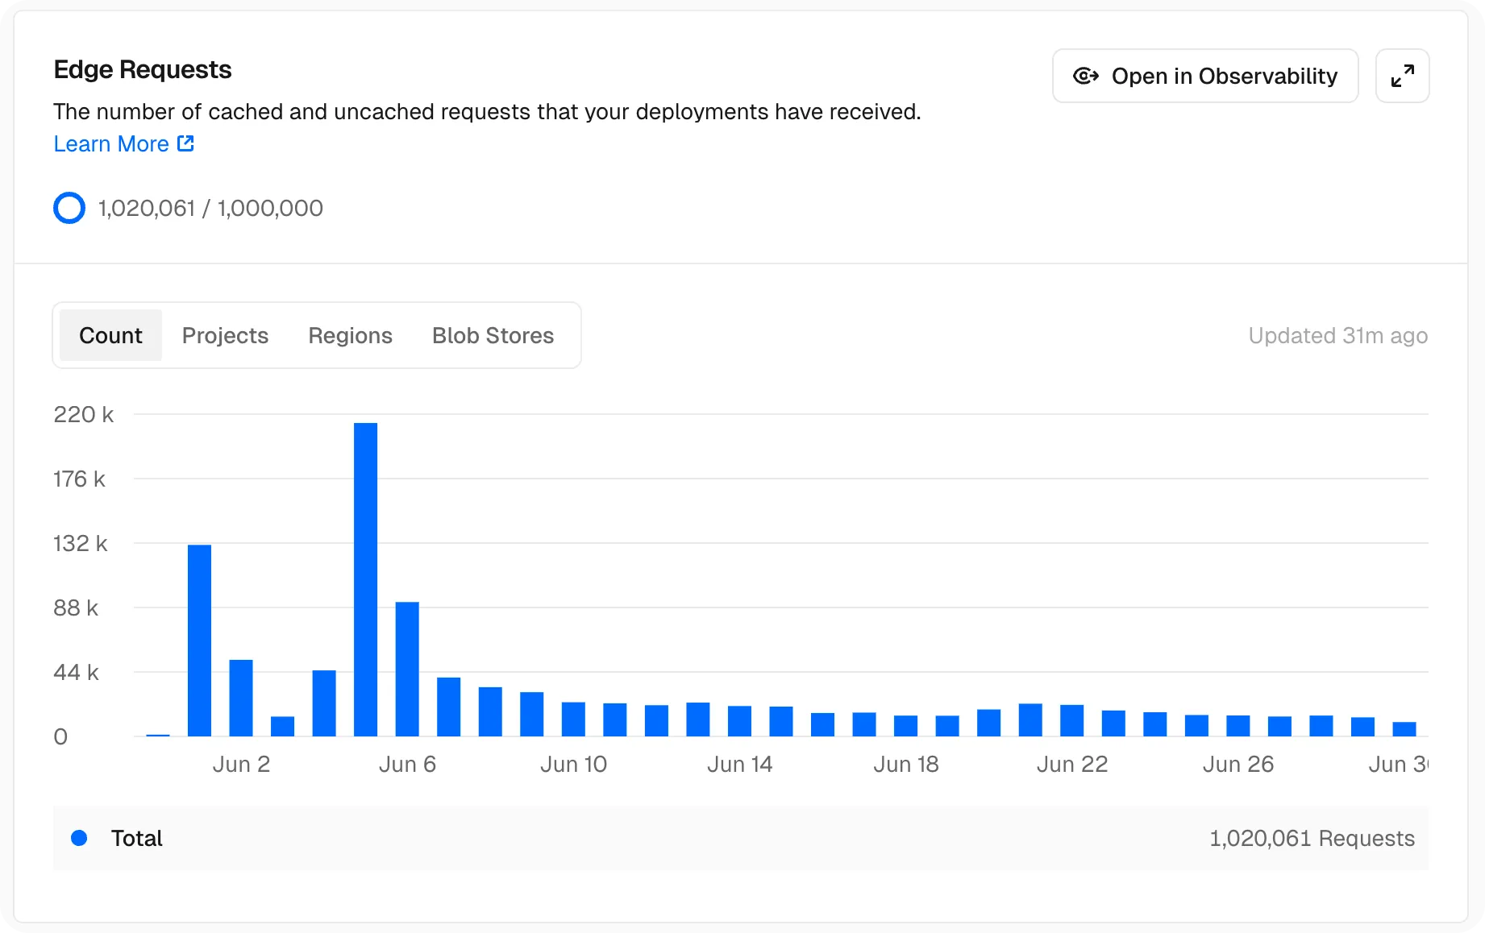This screenshot has height=933, width=1485.
Task: Select the Count tab
Action: pyautogui.click(x=110, y=335)
